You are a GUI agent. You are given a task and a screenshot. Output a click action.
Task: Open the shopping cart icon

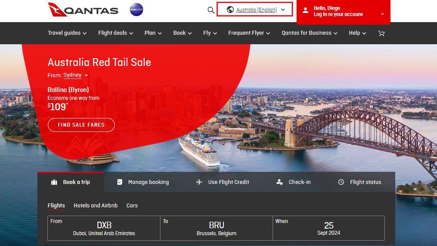click(381, 33)
